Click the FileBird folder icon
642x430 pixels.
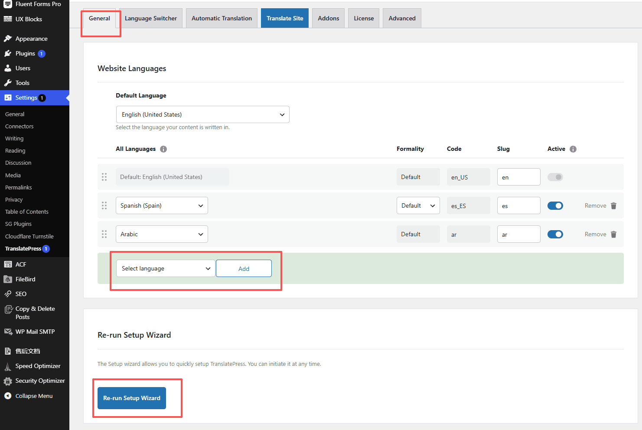pyautogui.click(x=8, y=279)
